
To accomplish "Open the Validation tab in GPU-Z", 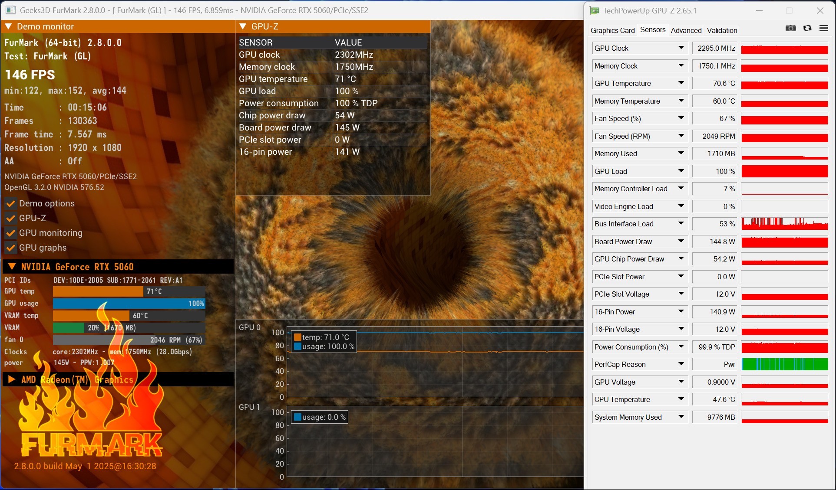I will point(722,30).
